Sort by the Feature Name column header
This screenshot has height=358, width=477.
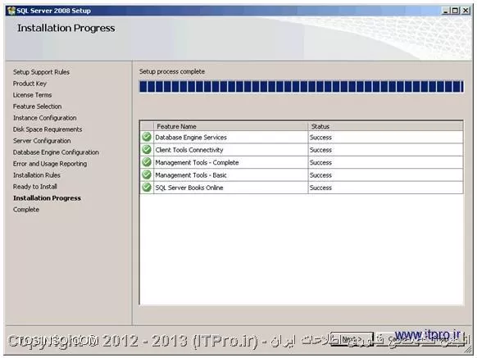pyautogui.click(x=230, y=126)
